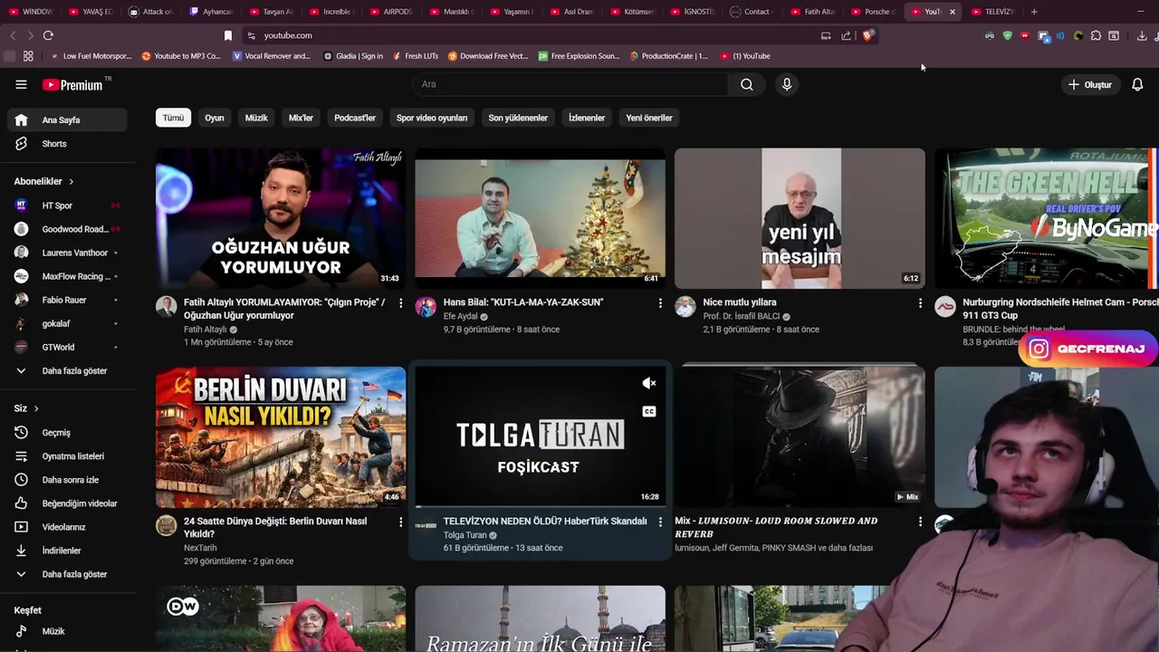Open Müzik under Keşfet
The width and height of the screenshot is (1159, 652).
tap(67, 631)
